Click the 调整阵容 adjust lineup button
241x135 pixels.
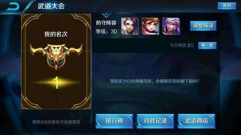(x=203, y=26)
